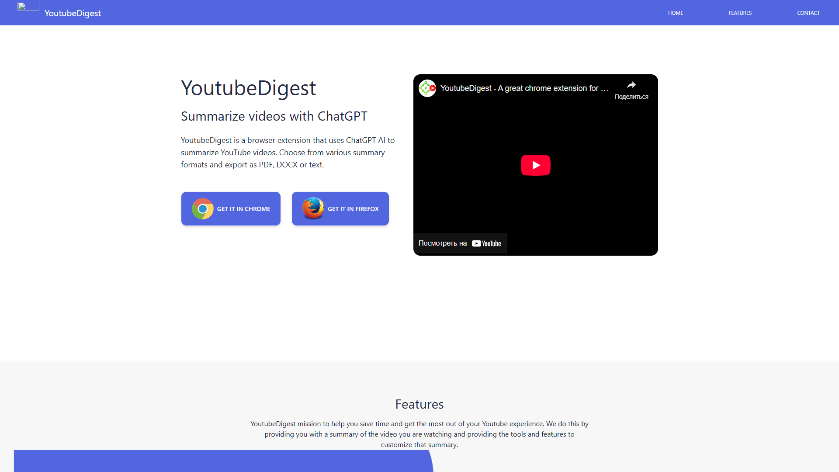The height and width of the screenshot is (472, 839).
Task: Click the 'browser extension that uses ChatGPT' description
Action: tap(288, 153)
